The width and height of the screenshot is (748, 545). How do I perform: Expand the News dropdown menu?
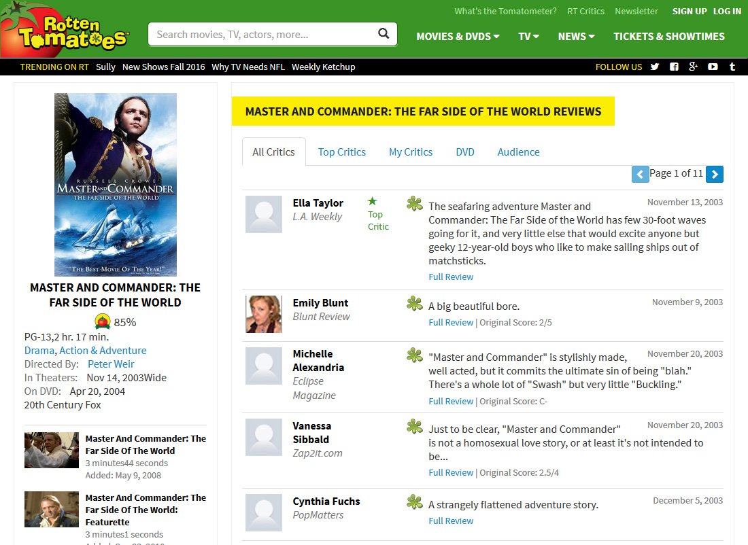tap(576, 36)
